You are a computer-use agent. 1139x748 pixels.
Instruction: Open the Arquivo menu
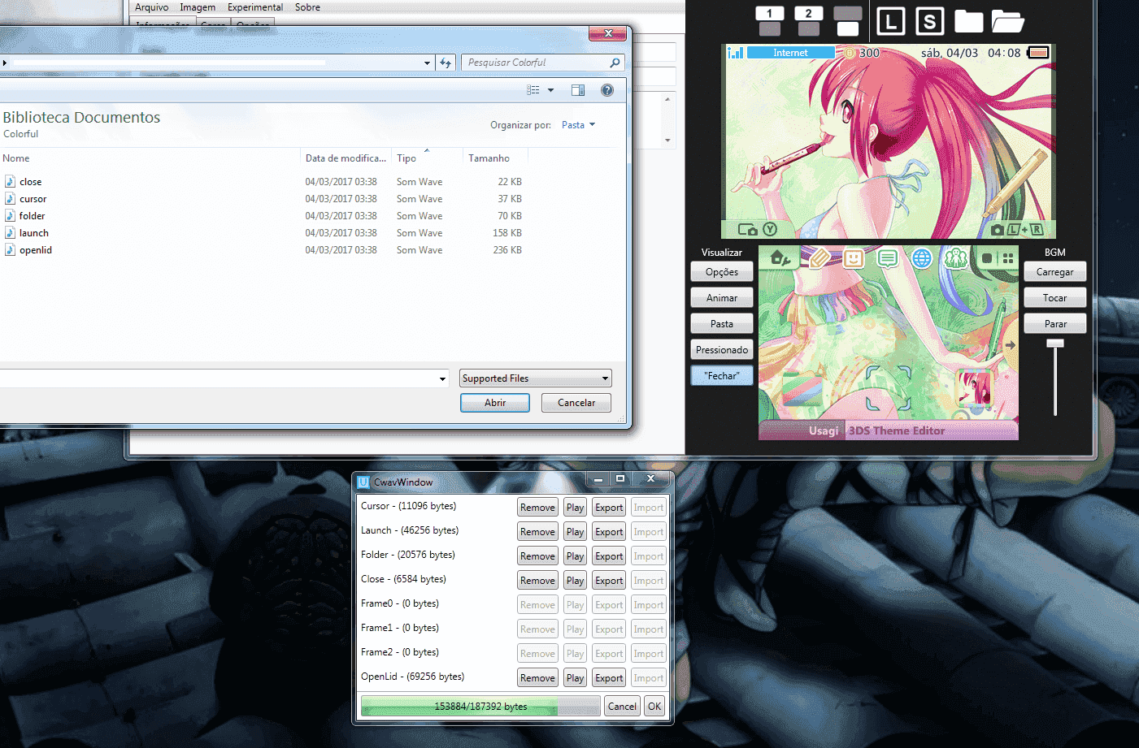[151, 7]
